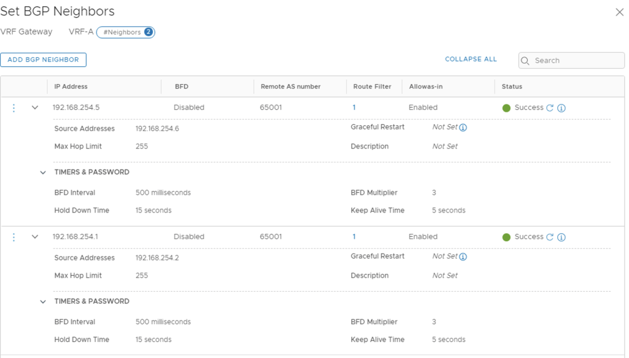Open actions menu for neighbor 192.168.254.5

coord(14,107)
